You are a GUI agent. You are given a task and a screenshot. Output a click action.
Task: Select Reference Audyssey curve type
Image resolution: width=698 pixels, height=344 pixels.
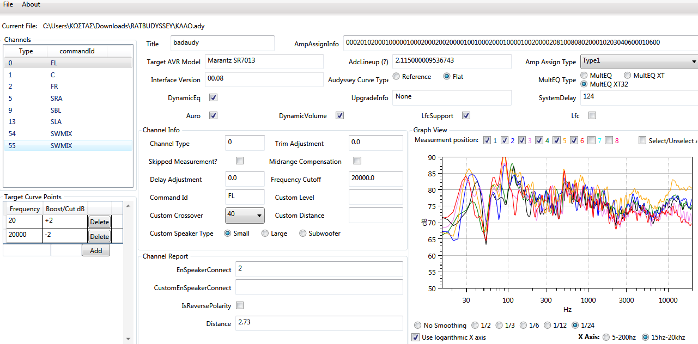click(396, 77)
